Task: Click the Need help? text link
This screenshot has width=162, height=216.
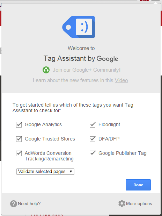Action: pyautogui.click(x=29, y=204)
